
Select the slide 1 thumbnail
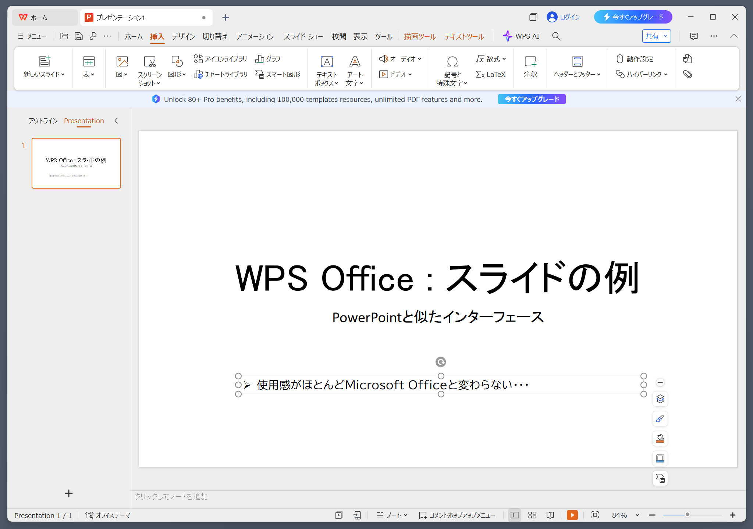(x=76, y=163)
